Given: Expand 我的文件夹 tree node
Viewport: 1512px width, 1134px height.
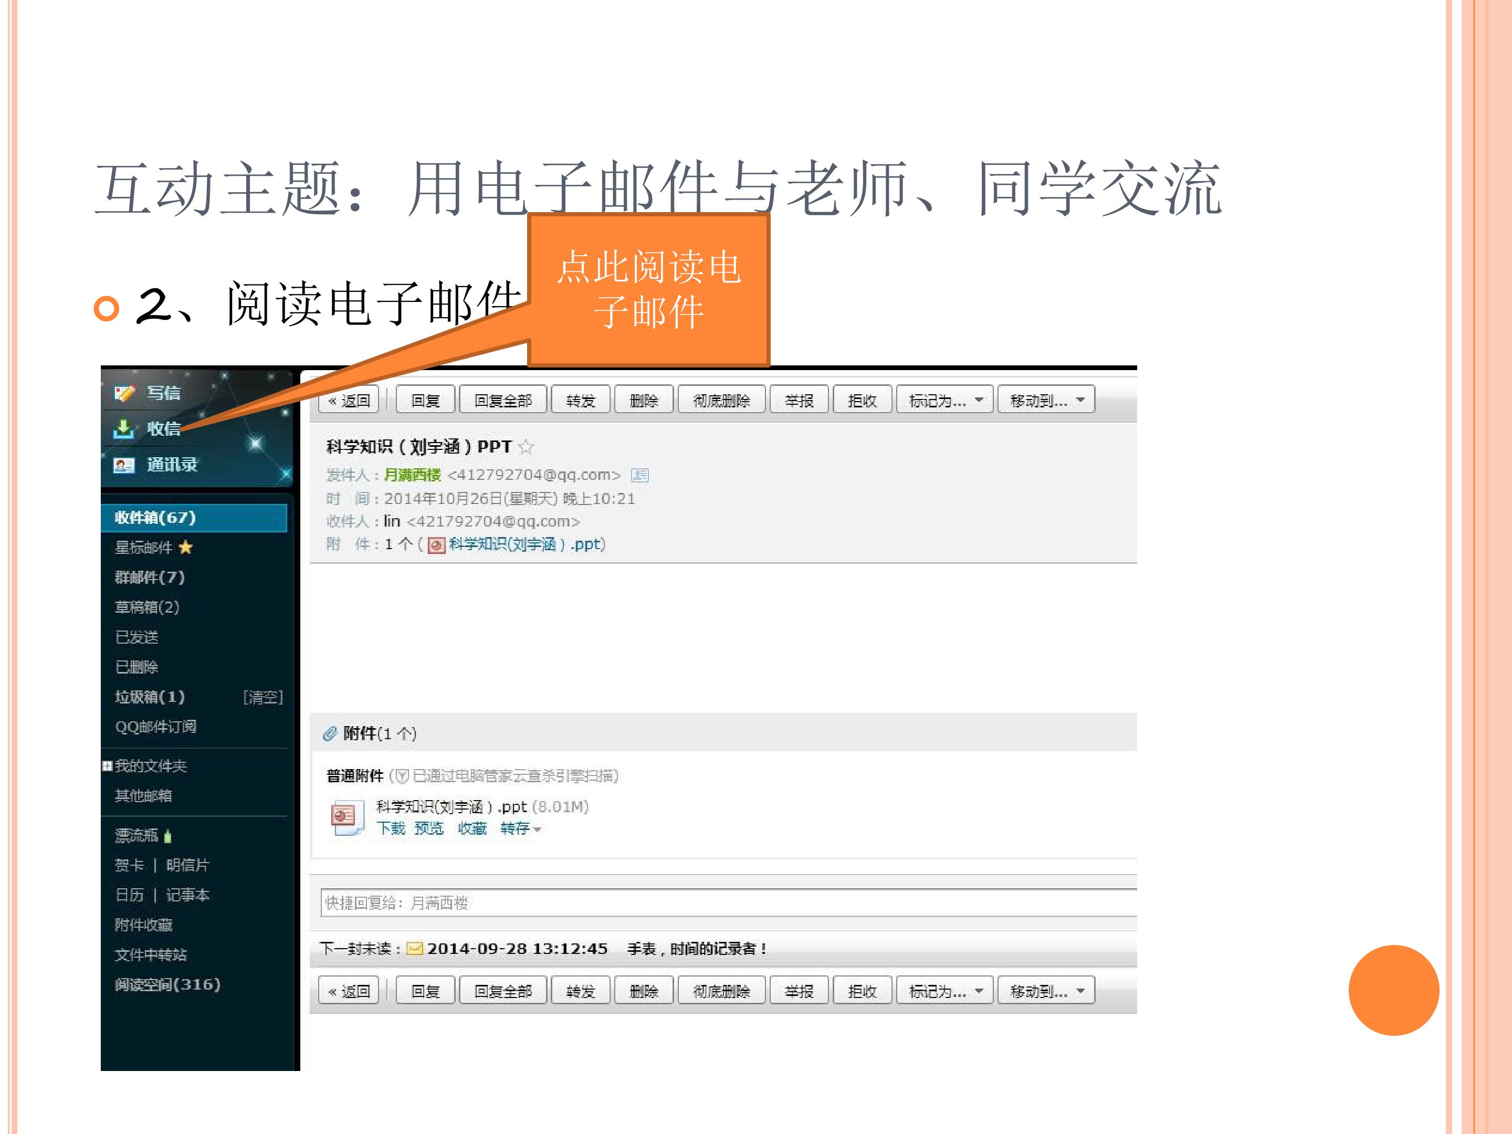Looking at the screenshot, I should pos(107,765).
